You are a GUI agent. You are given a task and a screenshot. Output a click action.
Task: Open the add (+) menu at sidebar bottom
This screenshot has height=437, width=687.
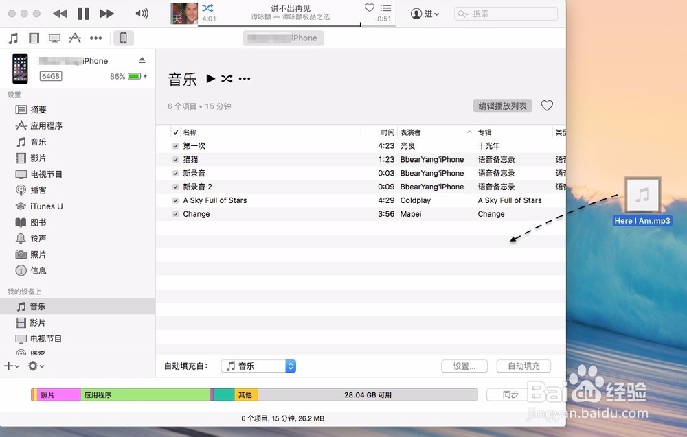(12, 366)
